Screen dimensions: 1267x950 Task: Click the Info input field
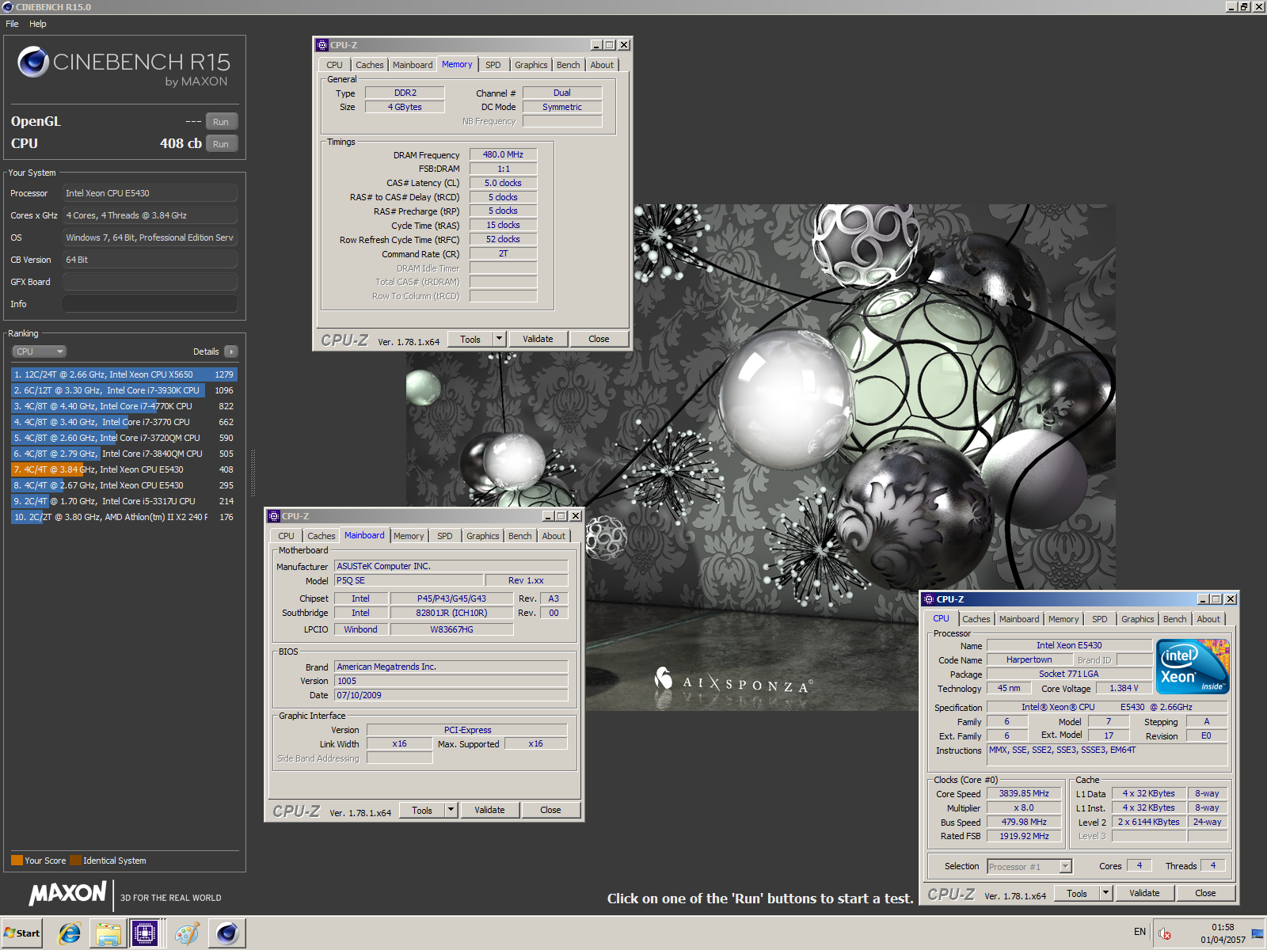[x=150, y=304]
